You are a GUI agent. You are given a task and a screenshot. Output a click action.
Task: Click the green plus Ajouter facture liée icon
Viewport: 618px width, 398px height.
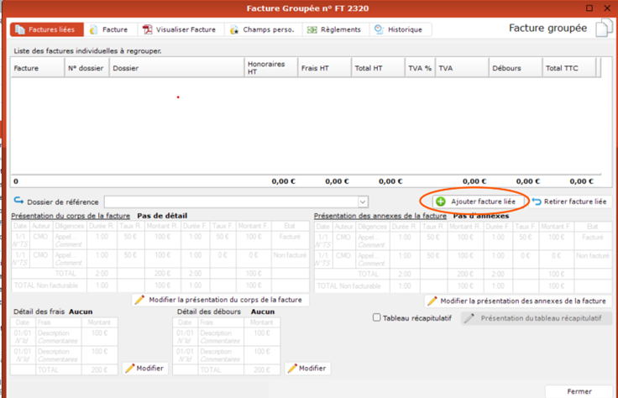(441, 202)
